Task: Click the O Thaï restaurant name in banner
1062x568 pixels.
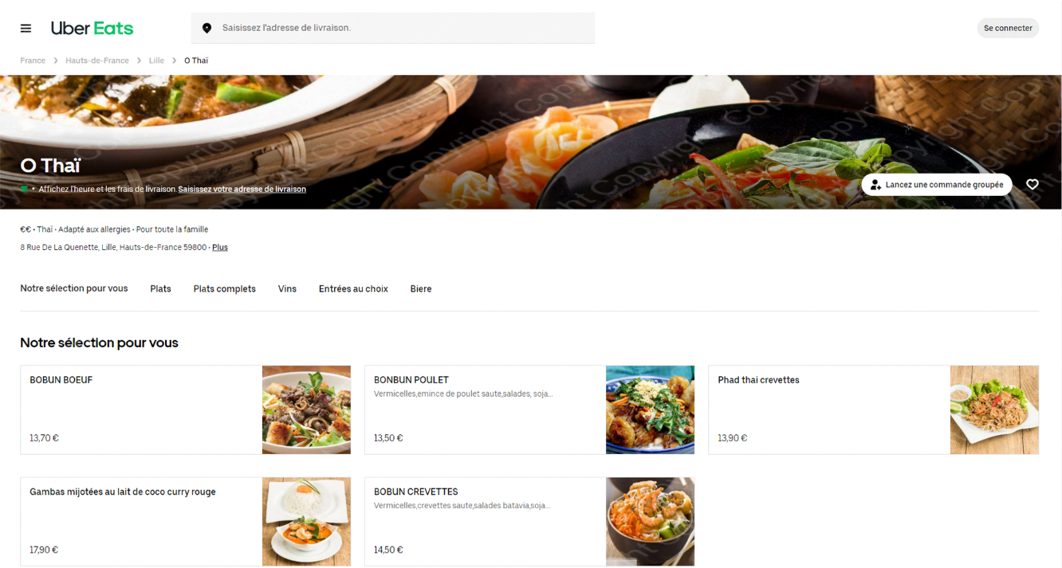Action: tap(50, 166)
